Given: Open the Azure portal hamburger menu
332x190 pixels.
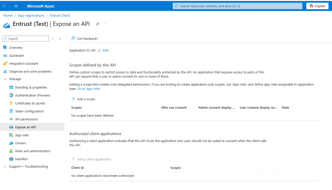Looking at the screenshot, I should (16, 6).
